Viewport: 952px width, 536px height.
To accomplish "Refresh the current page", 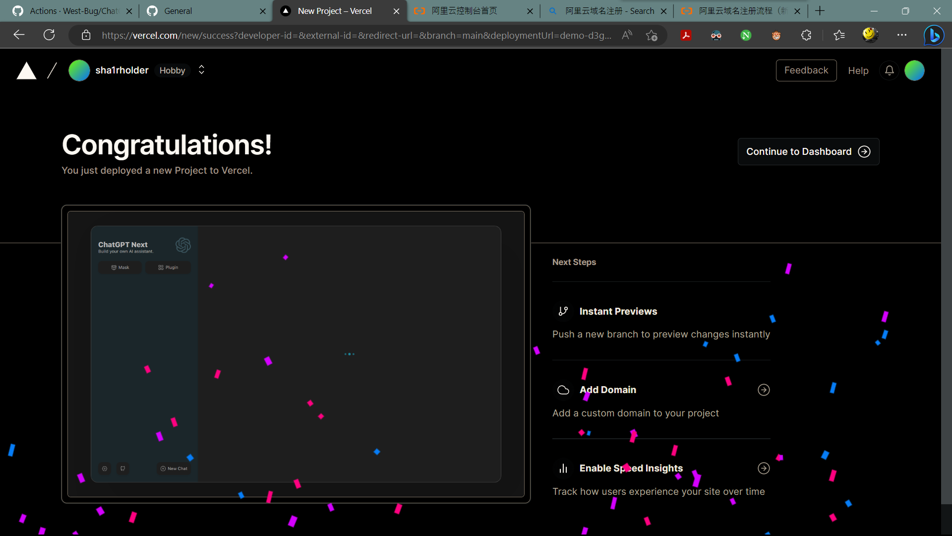I will coord(49,35).
